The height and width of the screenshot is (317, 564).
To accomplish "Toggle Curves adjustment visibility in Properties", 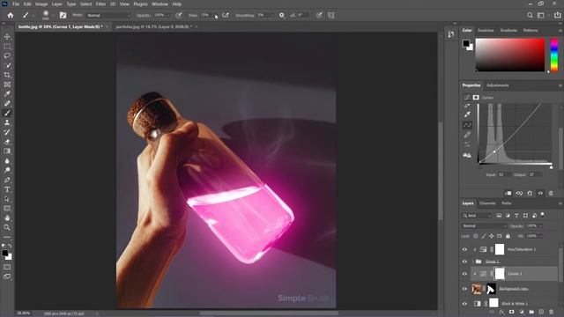I will (x=540, y=194).
